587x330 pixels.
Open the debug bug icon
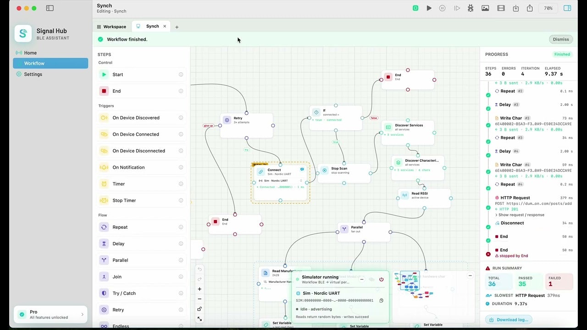471,8
